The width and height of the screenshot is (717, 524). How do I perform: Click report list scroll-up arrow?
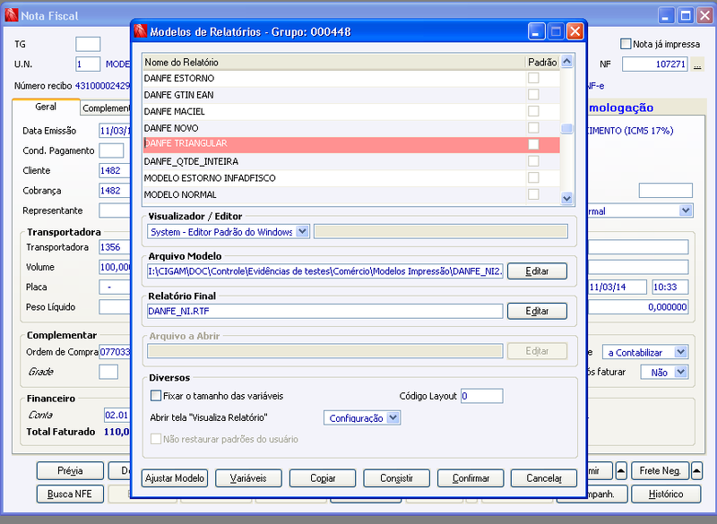[566, 61]
